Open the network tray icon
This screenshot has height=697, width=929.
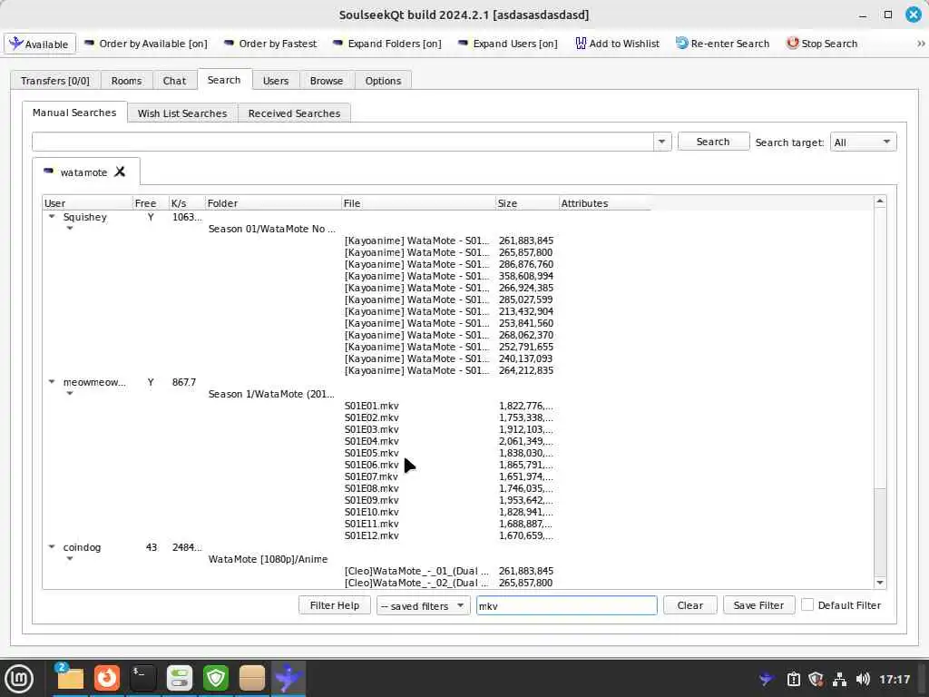(x=839, y=679)
